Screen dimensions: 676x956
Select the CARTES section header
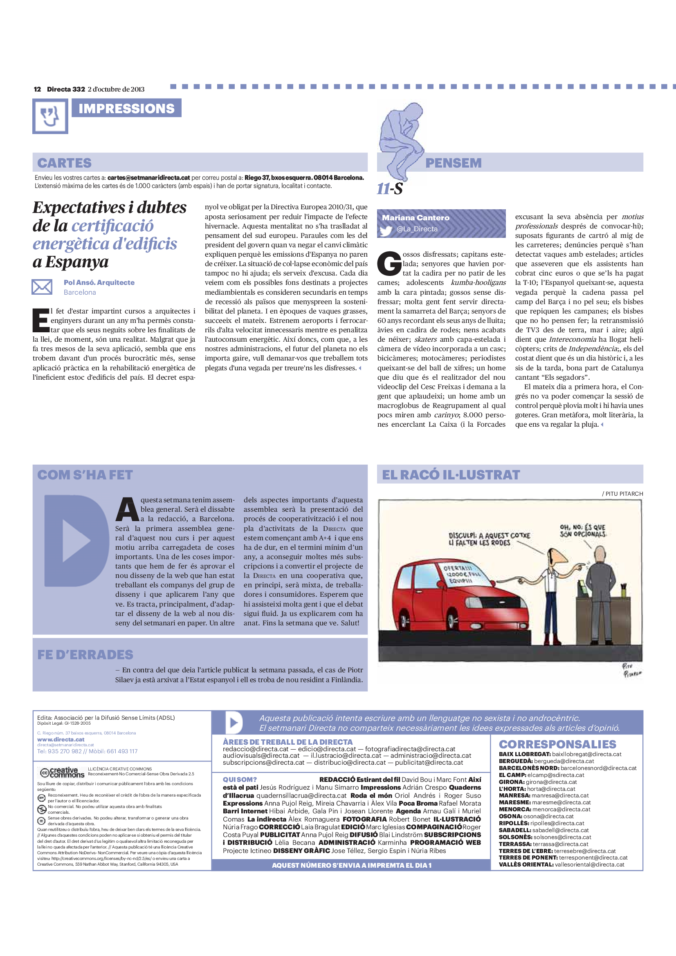(x=65, y=163)
